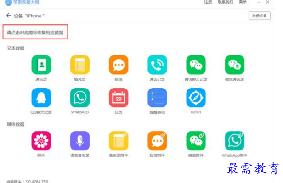This screenshot has height=183, width=283.
Task: Open the 注册 register menu item
Action: (208, 2)
